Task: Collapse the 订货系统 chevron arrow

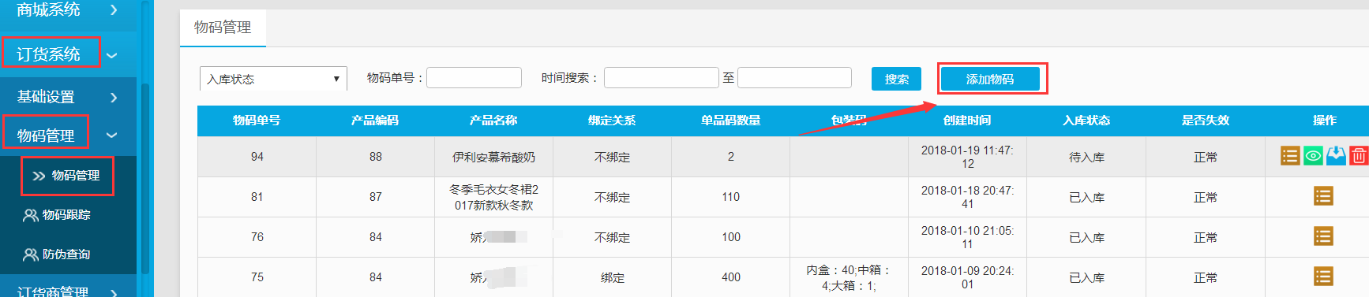Action: (112, 55)
